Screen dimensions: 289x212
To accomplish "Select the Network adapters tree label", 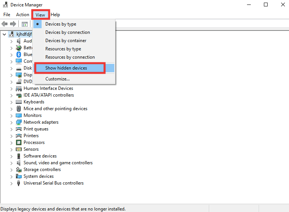I will coord(41,122).
